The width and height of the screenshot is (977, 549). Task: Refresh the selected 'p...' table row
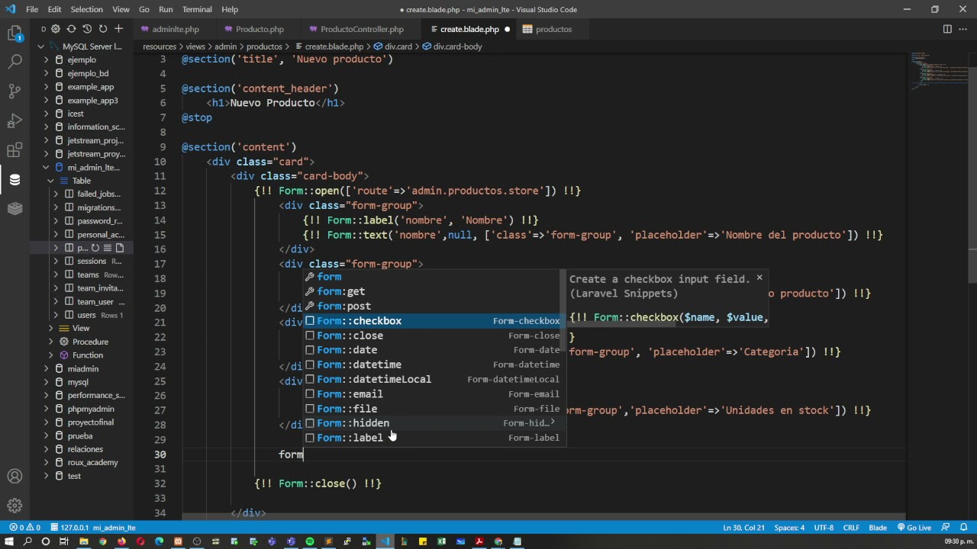[95, 248]
